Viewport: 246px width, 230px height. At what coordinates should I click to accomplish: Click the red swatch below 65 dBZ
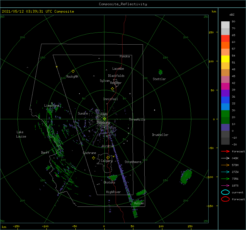click(x=225, y=39)
